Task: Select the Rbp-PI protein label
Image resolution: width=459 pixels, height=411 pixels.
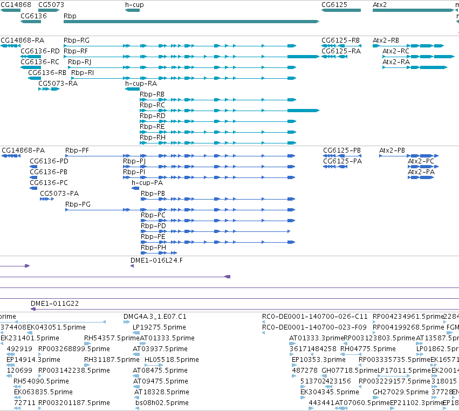Action: 134,172
